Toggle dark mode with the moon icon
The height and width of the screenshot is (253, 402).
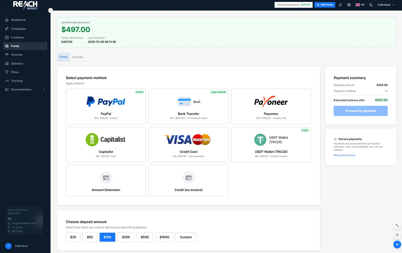pos(371,5)
